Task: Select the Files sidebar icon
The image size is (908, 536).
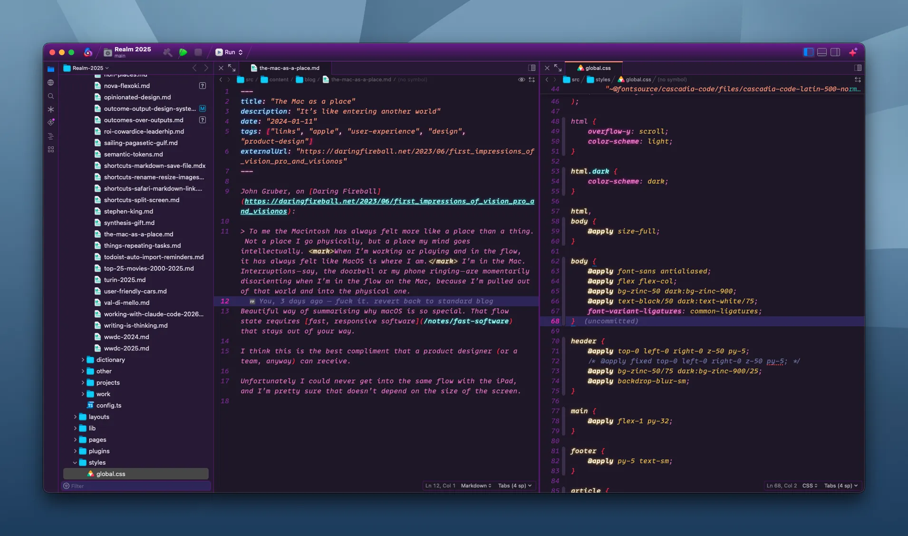Action: click(51, 69)
